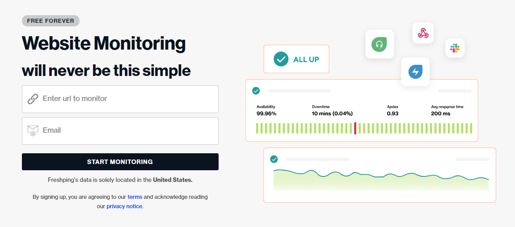Click the teal check on availability card

pos(256,91)
